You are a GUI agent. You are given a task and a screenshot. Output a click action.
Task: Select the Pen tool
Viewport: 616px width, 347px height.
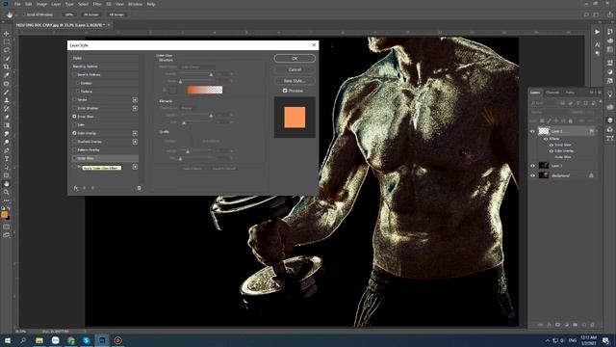(x=7, y=150)
